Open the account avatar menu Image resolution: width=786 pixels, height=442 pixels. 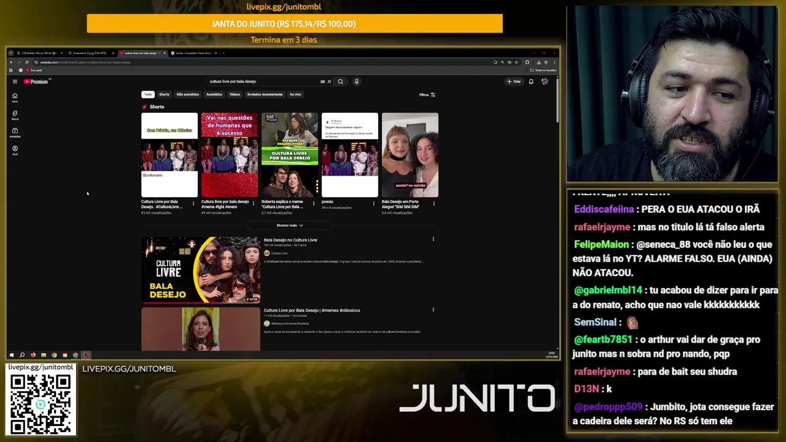coord(544,81)
